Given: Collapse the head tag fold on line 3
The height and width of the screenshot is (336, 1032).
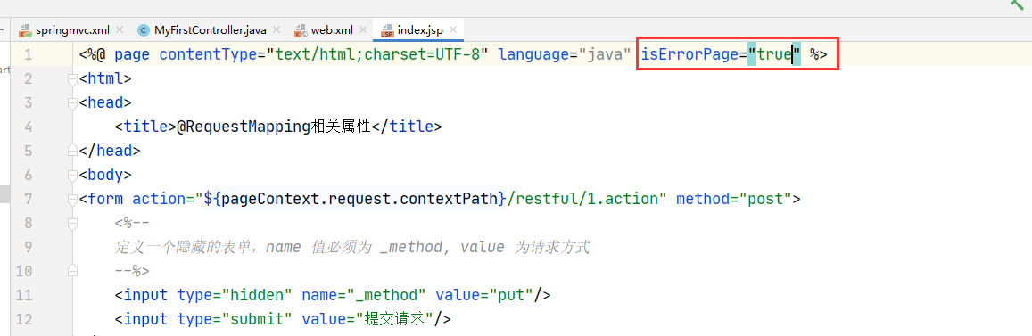Looking at the screenshot, I should [x=72, y=102].
